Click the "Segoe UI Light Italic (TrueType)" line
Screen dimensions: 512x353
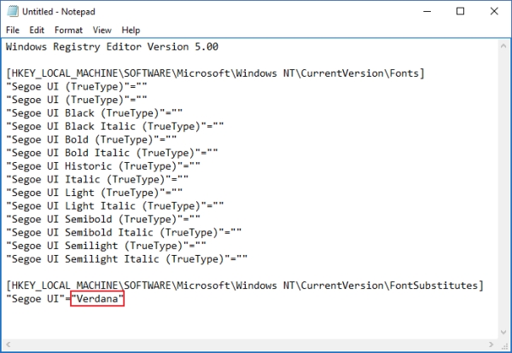(x=115, y=206)
